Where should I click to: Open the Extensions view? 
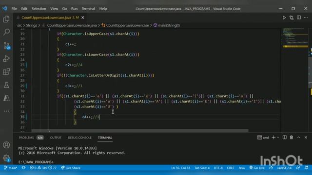(x=6, y=72)
